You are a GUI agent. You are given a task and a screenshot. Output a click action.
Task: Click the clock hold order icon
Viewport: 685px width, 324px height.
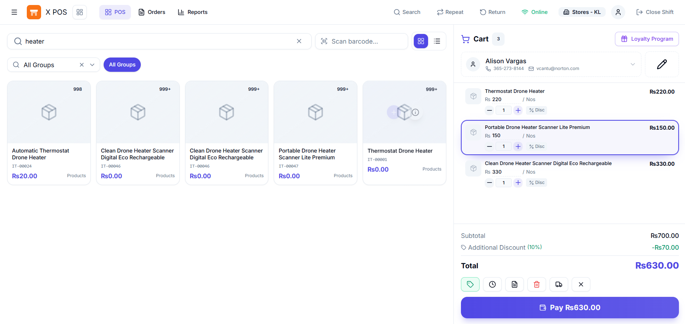tap(492, 284)
